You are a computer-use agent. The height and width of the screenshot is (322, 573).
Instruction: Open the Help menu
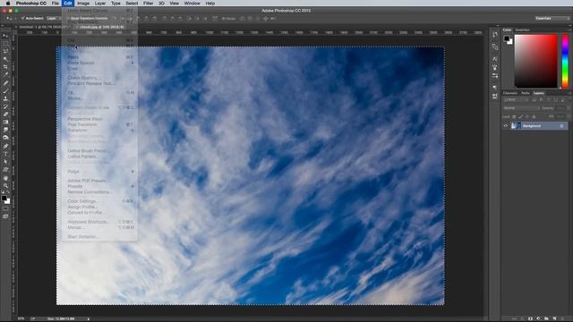pyautogui.click(x=210, y=4)
